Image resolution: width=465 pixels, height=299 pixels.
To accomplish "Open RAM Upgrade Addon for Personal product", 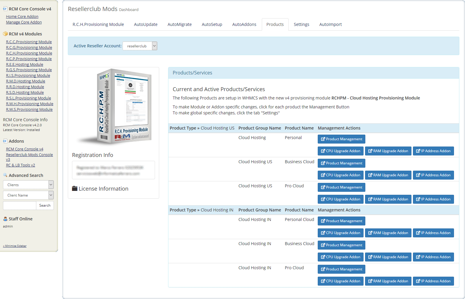I will point(388,151).
